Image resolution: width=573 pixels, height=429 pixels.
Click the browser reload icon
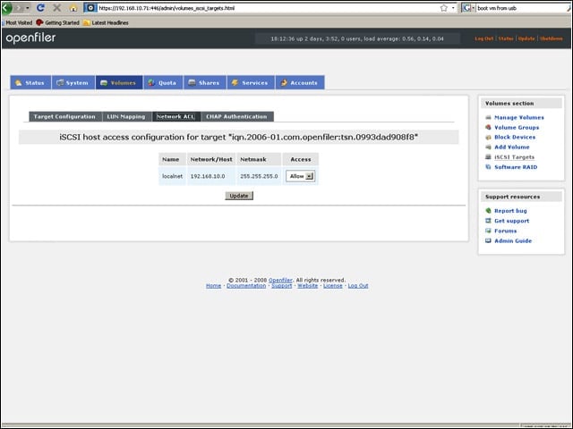[40, 8]
